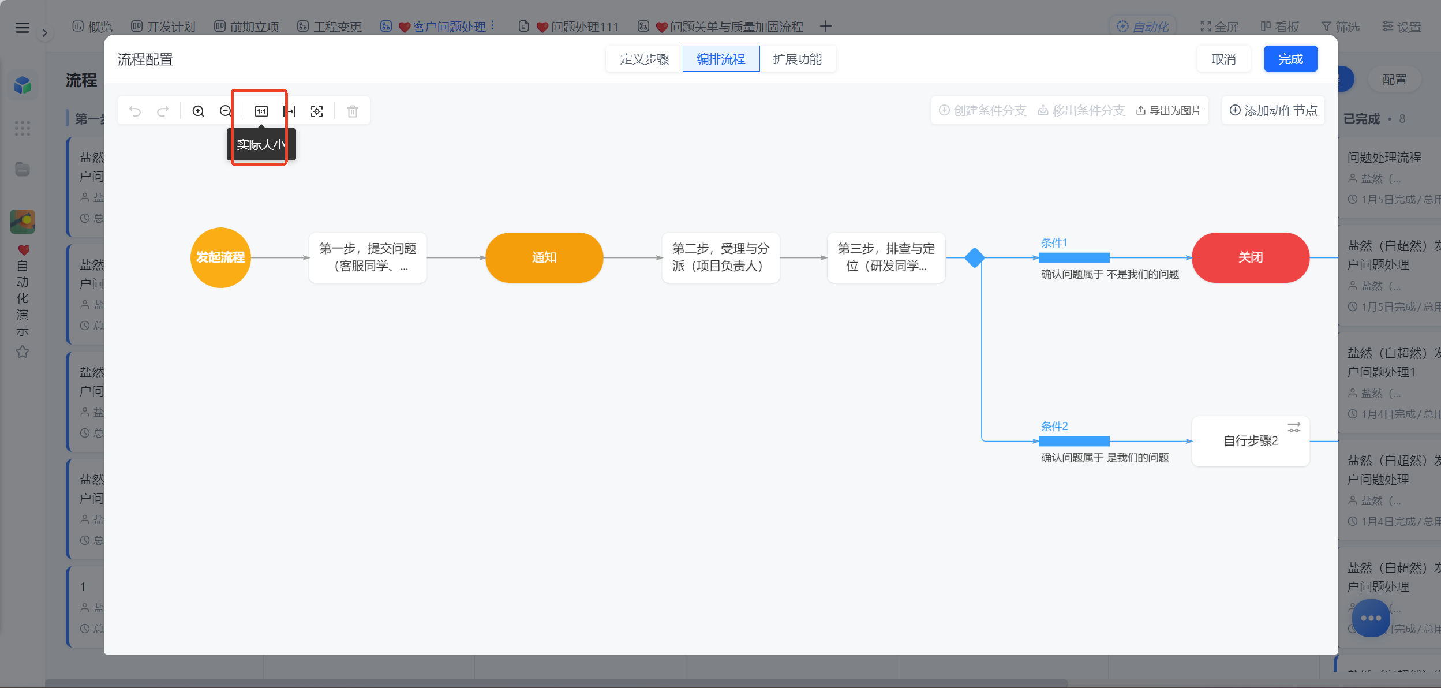
Task: Switch to 扩展功能 tab
Action: pos(798,59)
